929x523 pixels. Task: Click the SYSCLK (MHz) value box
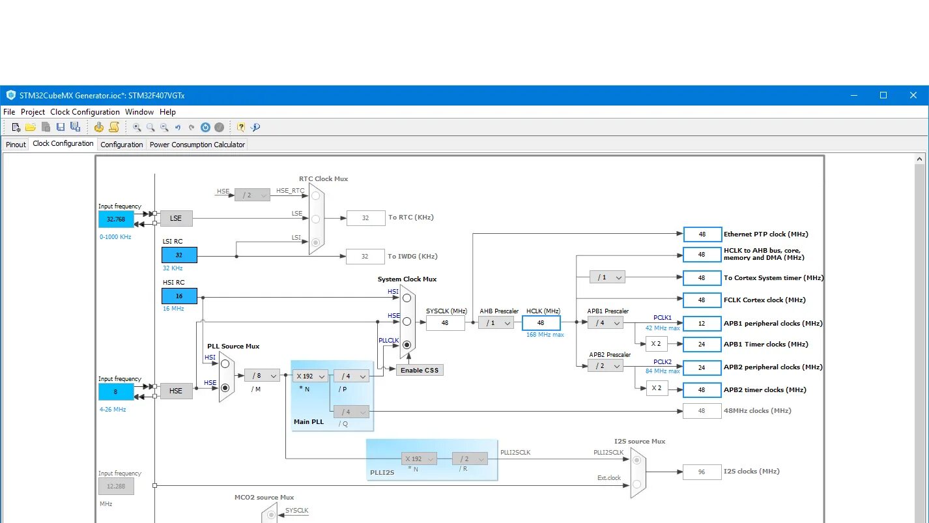(446, 322)
